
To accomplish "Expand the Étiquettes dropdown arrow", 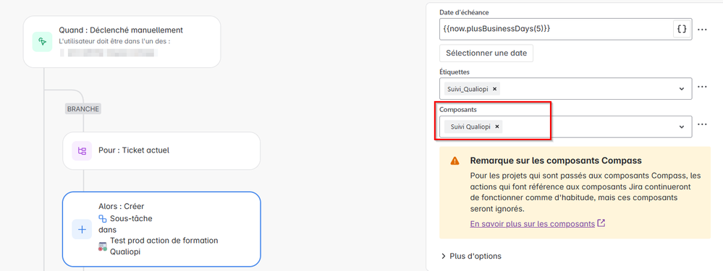I will pyautogui.click(x=682, y=89).
